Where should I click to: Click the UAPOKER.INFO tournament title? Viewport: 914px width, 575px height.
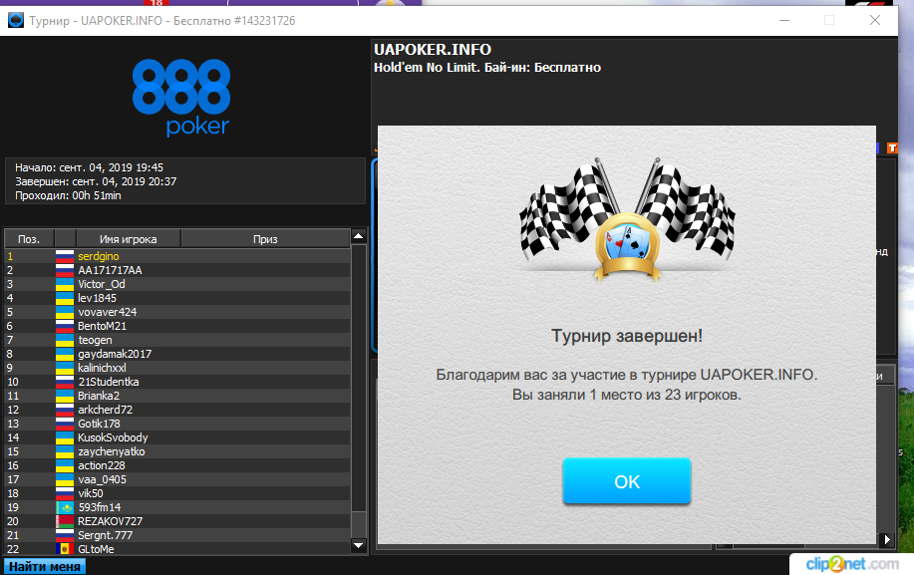point(433,50)
